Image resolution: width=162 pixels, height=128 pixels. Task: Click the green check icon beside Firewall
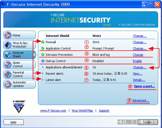click(43, 42)
